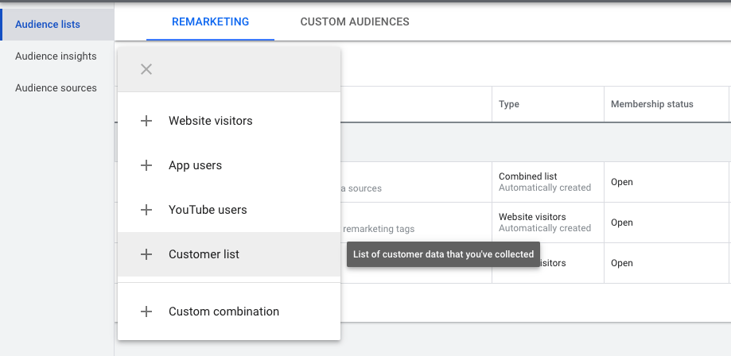Viewport: 731px width, 356px height.
Task: Sort by the Type column header
Action: (509, 104)
